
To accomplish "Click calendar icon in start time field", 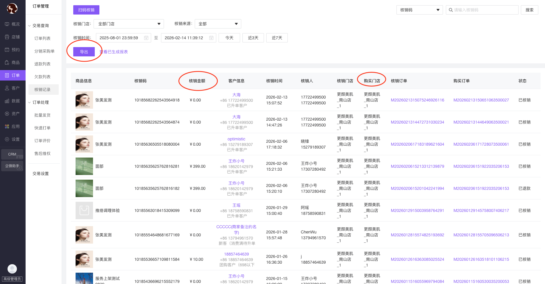I will (x=146, y=38).
